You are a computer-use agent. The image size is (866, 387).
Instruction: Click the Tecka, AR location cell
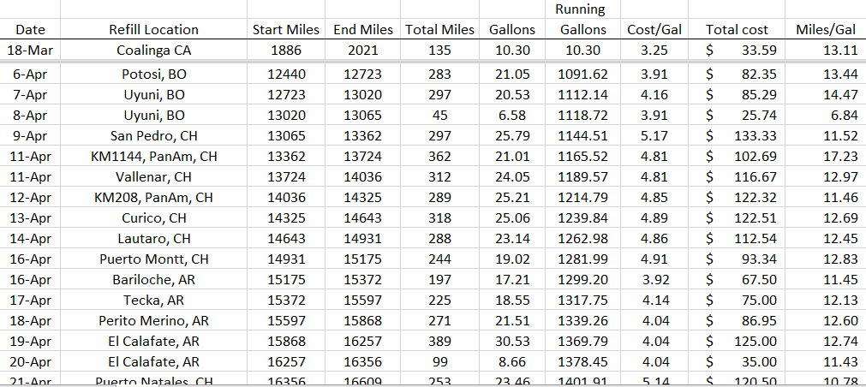click(x=153, y=301)
